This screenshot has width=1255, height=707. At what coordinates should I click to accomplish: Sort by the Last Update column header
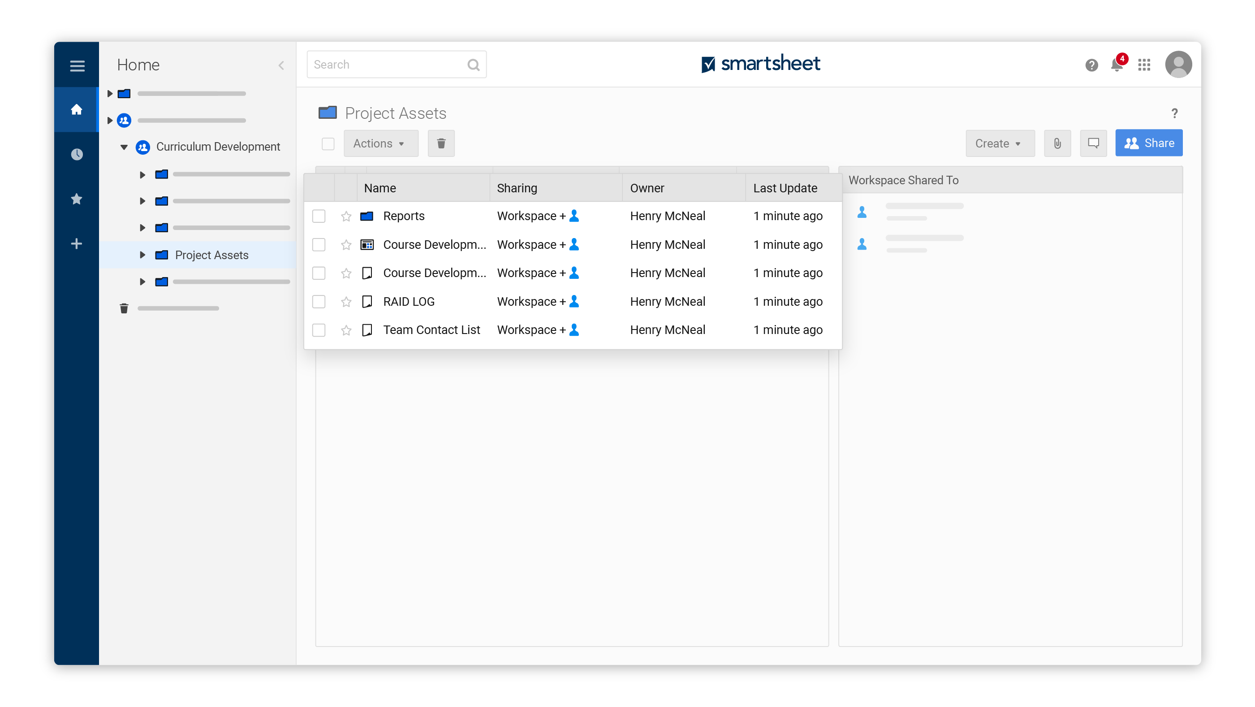pyautogui.click(x=785, y=188)
